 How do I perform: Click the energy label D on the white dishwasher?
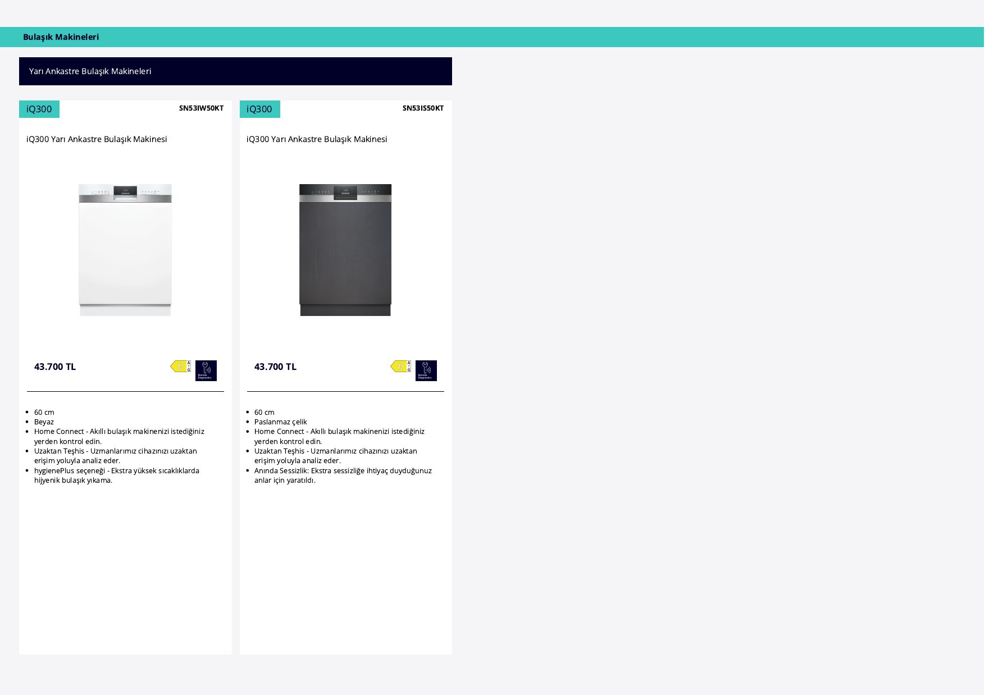(181, 367)
